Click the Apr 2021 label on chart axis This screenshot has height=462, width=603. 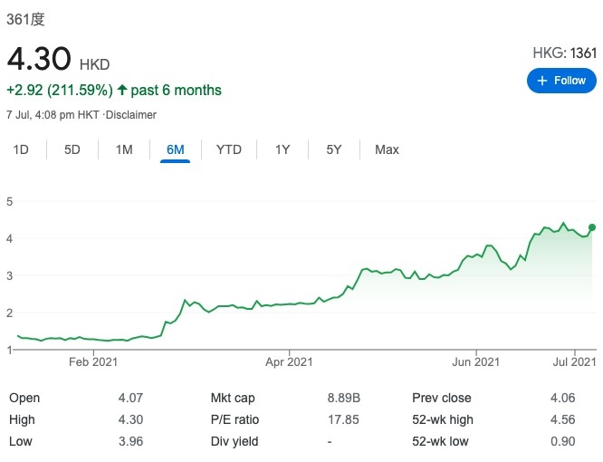coord(289,362)
